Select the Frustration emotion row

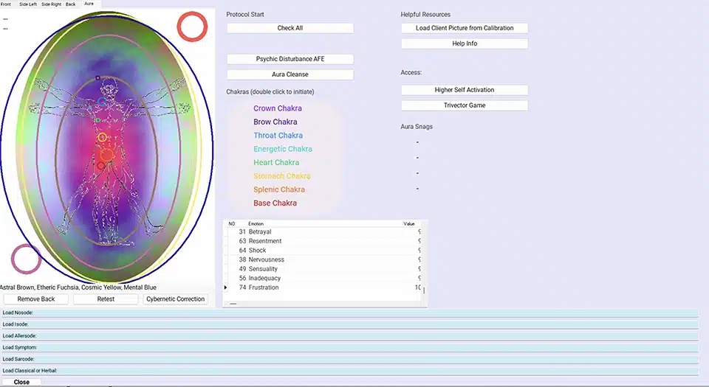click(323, 287)
